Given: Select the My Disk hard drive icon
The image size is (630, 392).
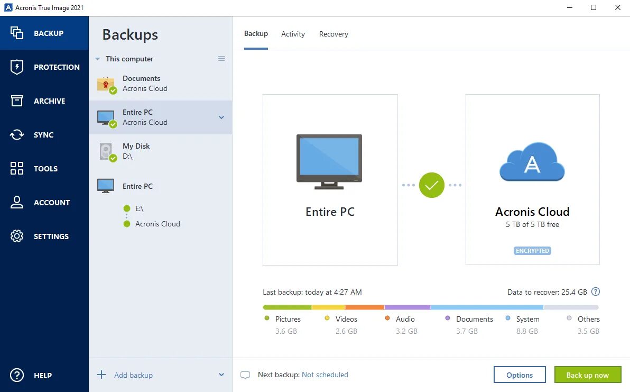Looking at the screenshot, I should 107,152.
